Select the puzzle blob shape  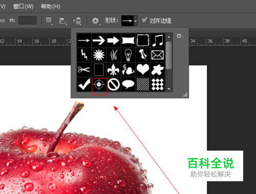click(x=158, y=70)
